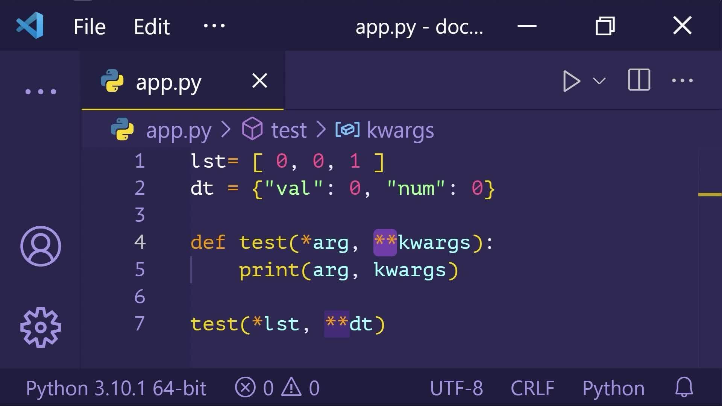This screenshot has width=722, height=406.
Task: Open the run options dropdown arrow
Action: coord(599,81)
